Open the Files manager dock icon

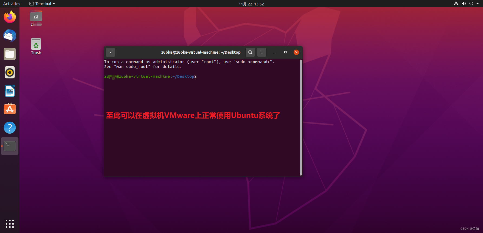click(10, 54)
